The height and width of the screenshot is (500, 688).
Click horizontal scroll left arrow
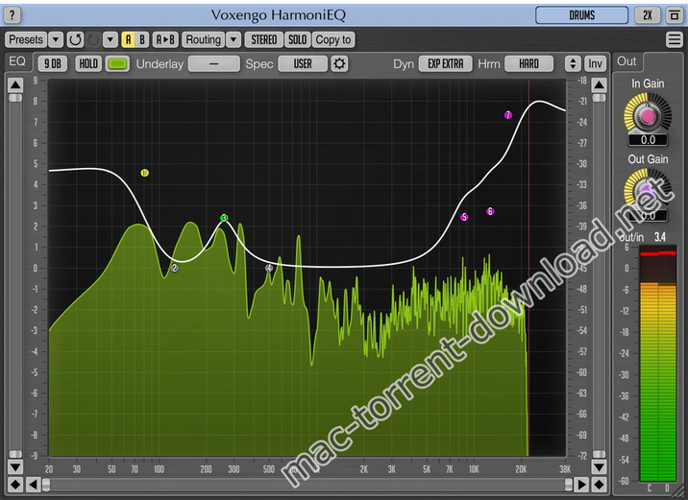pos(34,485)
